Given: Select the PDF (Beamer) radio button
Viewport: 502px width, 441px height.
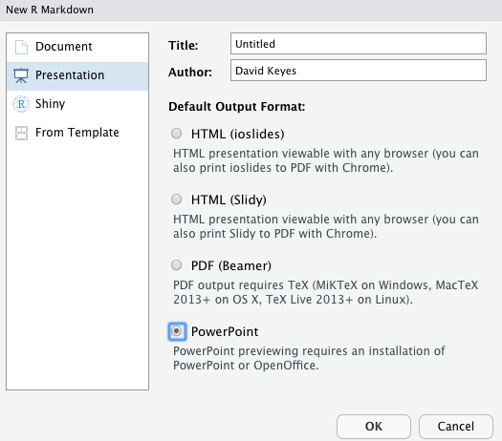Looking at the screenshot, I should coord(176,265).
